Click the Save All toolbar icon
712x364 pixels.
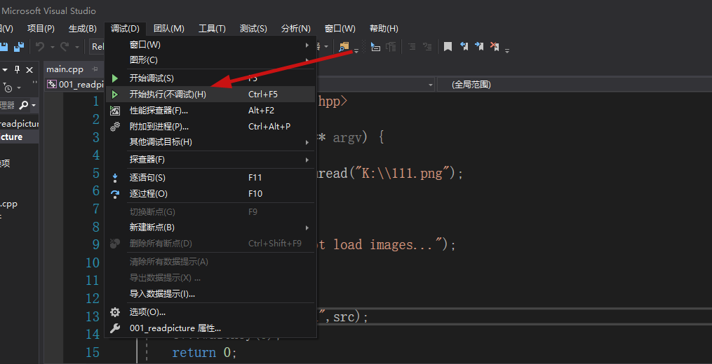point(19,46)
